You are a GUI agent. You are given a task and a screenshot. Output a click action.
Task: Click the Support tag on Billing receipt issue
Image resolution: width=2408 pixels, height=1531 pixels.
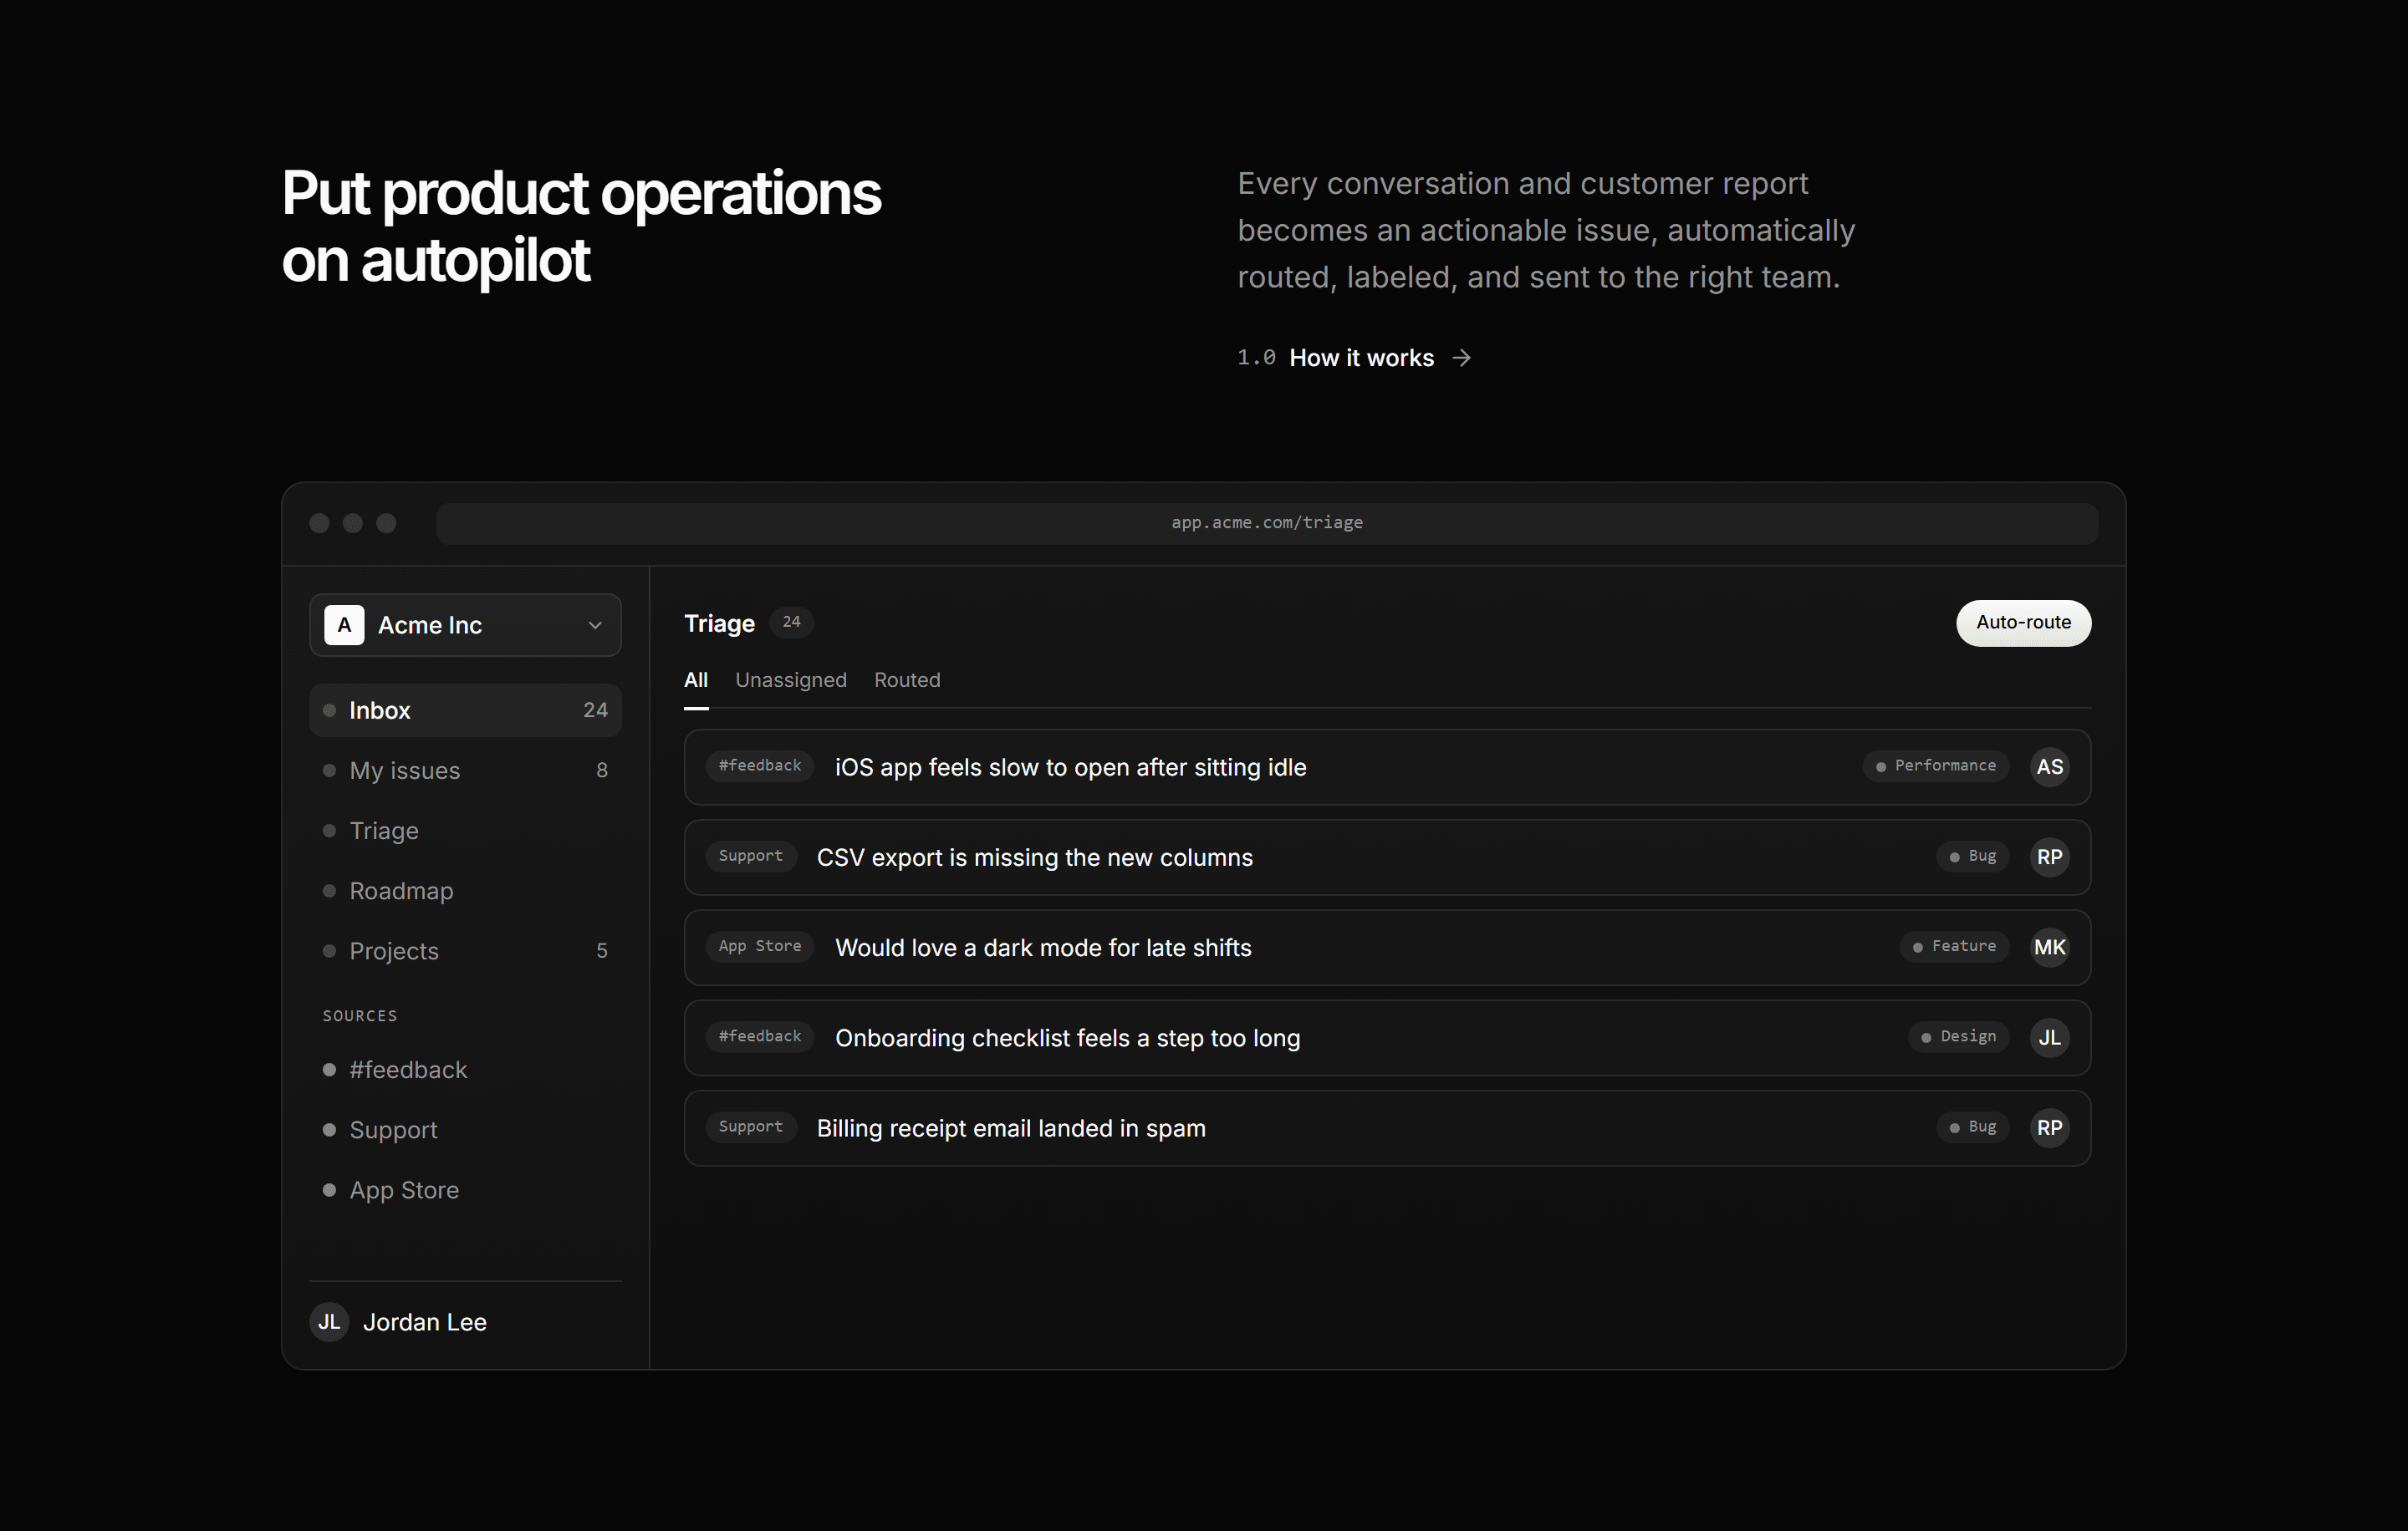(751, 1127)
